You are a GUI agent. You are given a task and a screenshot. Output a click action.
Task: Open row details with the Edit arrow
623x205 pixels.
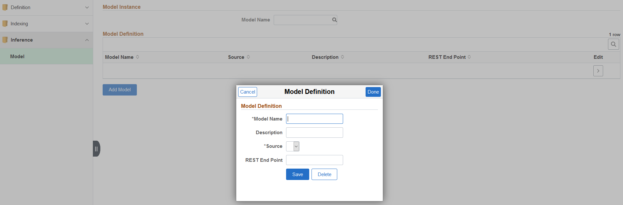coord(598,71)
